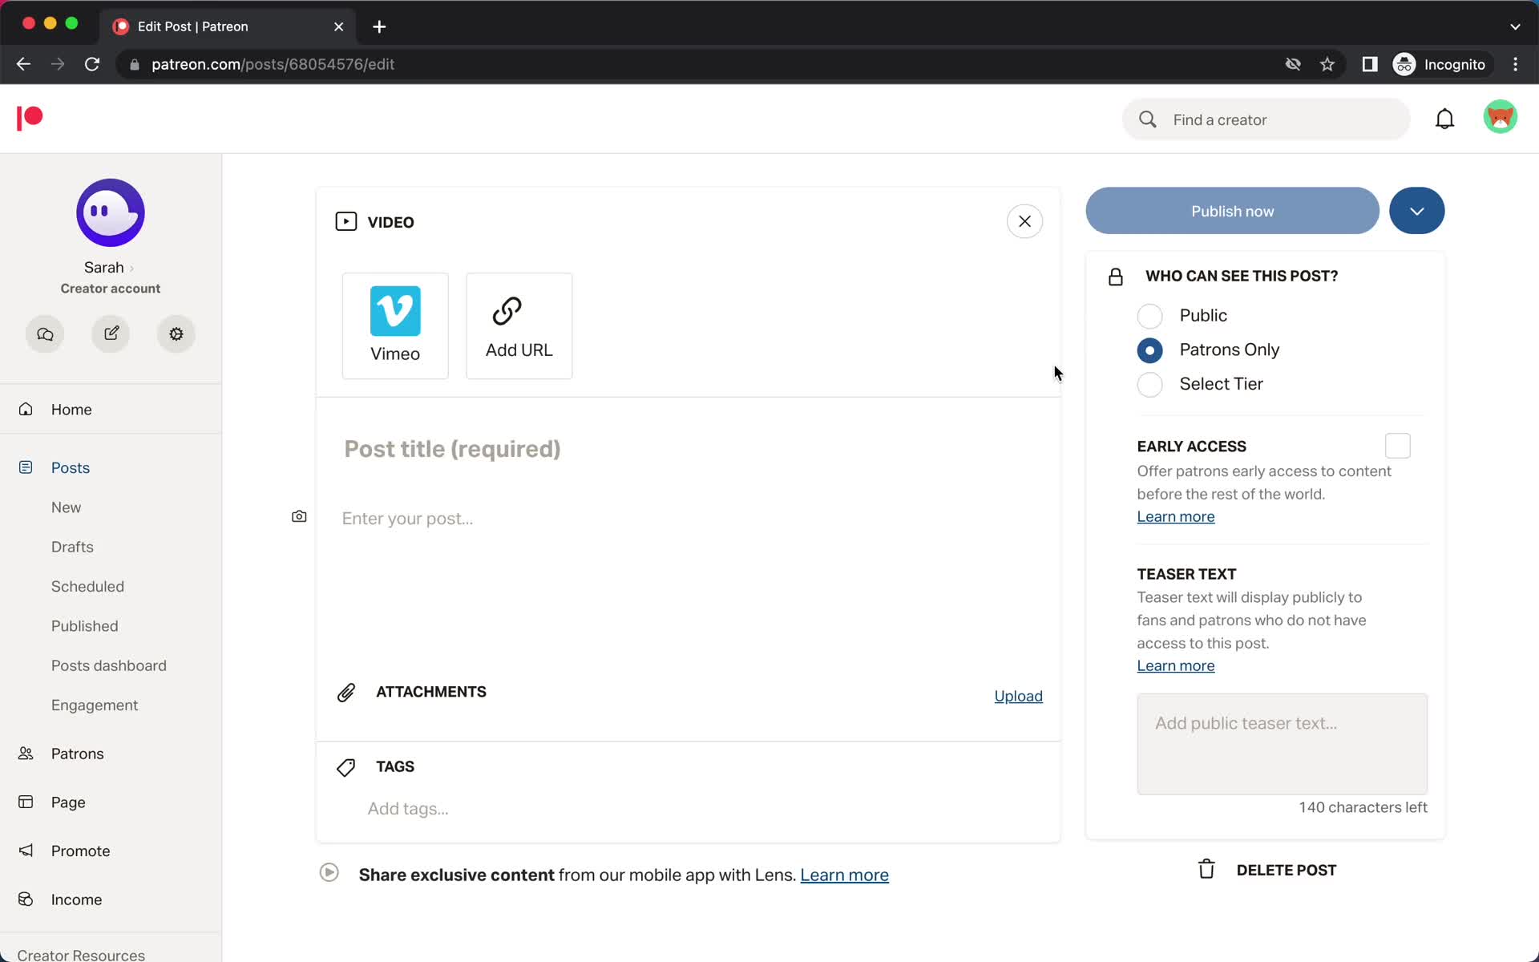
Task: Click the post image upload icon
Action: [x=298, y=516]
